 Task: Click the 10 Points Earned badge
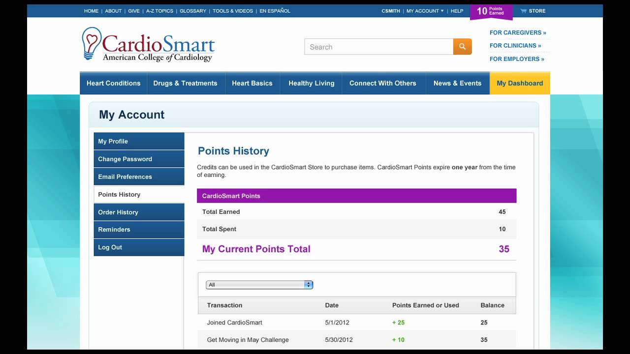[491, 11]
